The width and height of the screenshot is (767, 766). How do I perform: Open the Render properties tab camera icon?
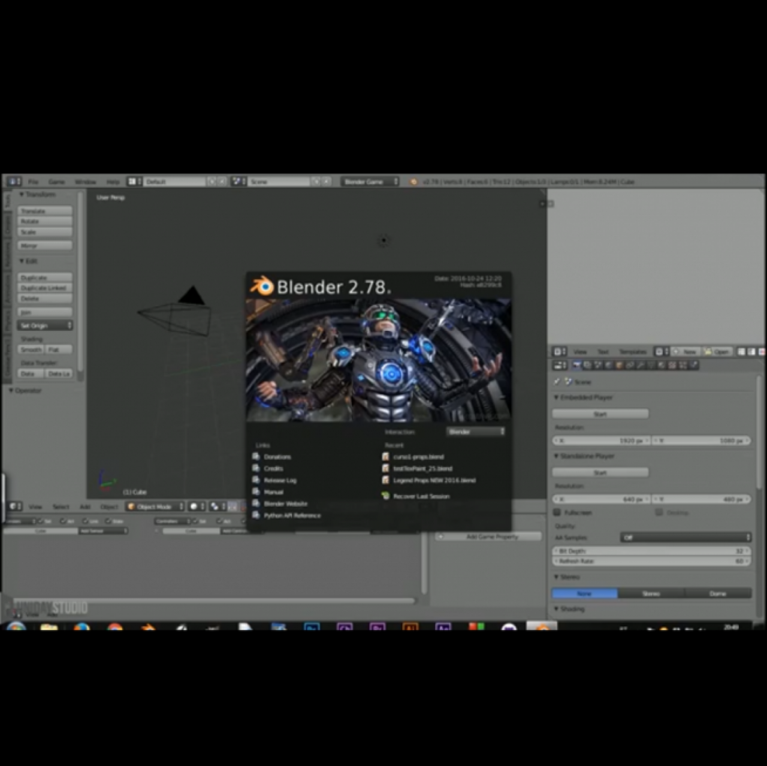(x=576, y=365)
